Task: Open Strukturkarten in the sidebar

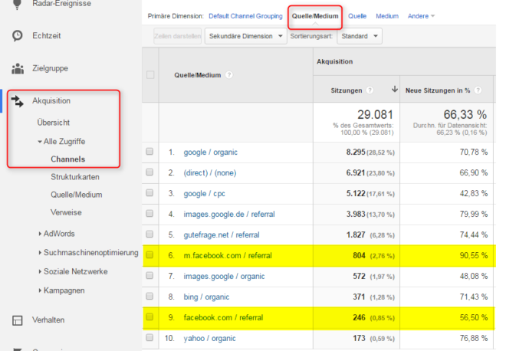Action: click(x=75, y=177)
